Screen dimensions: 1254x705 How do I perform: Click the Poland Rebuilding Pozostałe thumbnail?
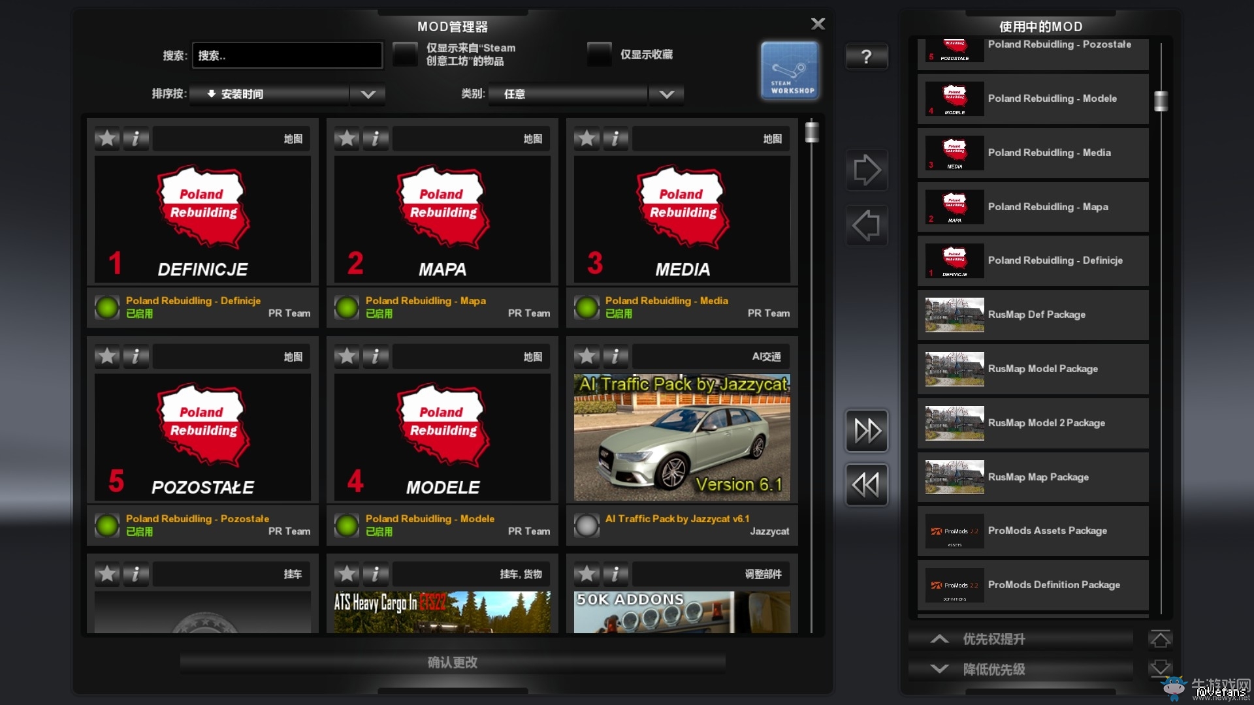coord(202,437)
